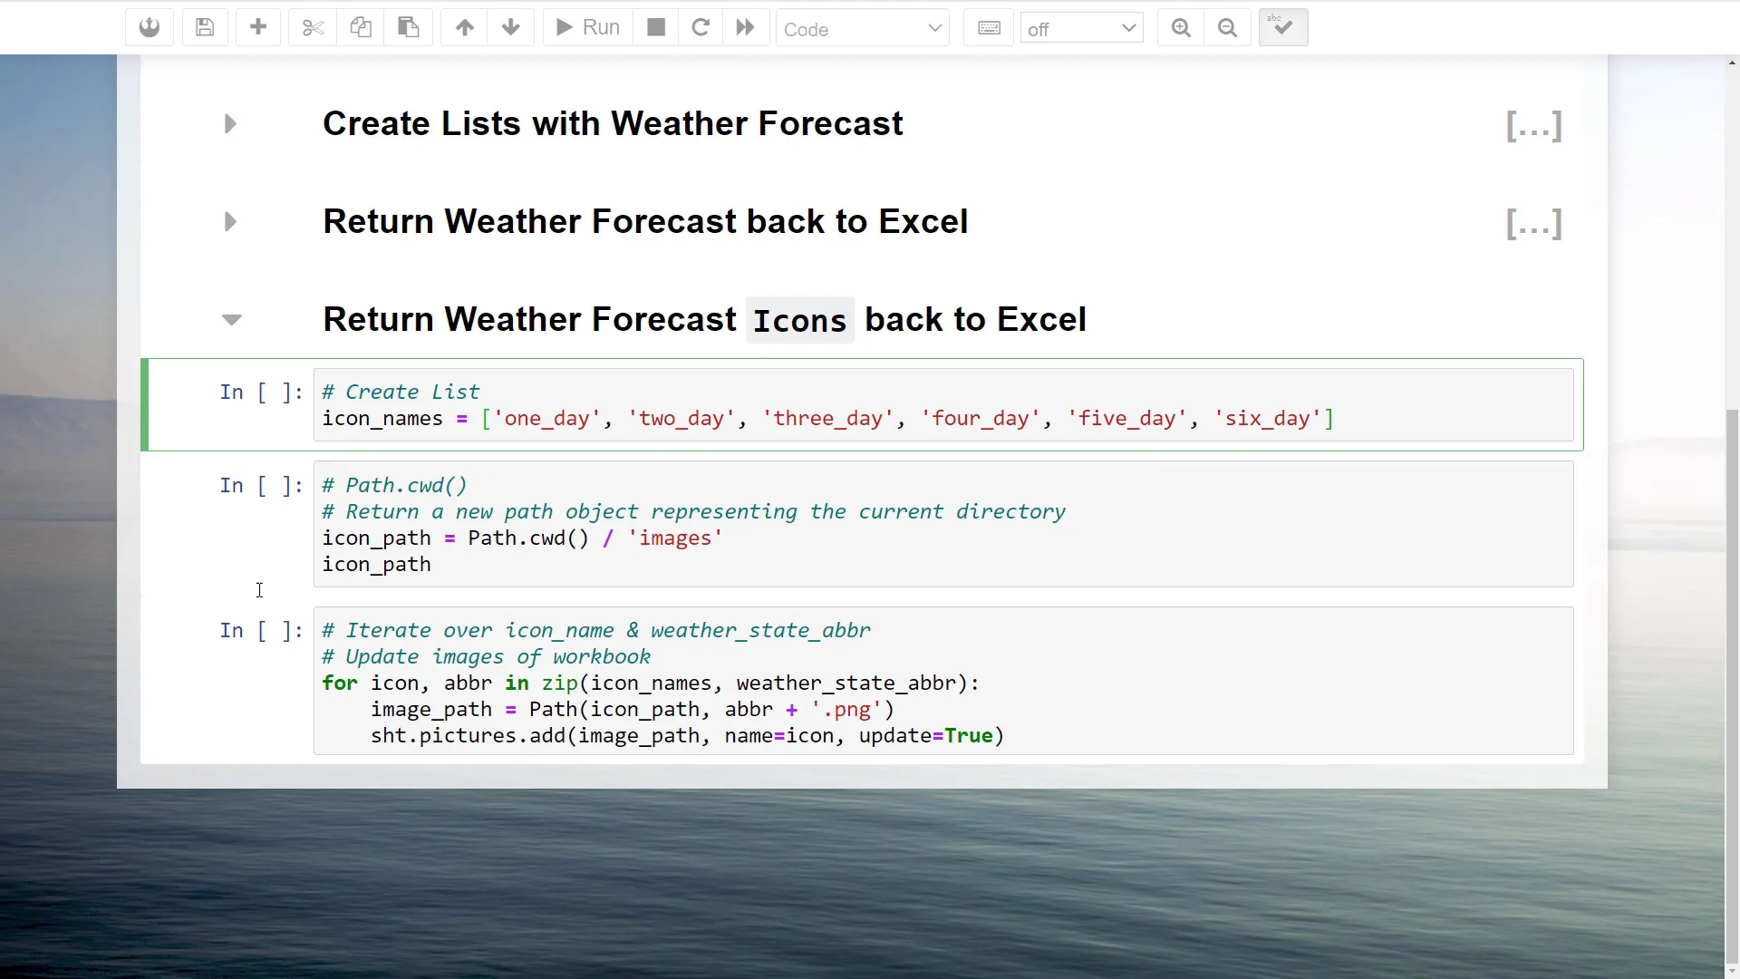The width and height of the screenshot is (1740, 979).
Task: Paste the copied cell
Action: (x=408, y=27)
